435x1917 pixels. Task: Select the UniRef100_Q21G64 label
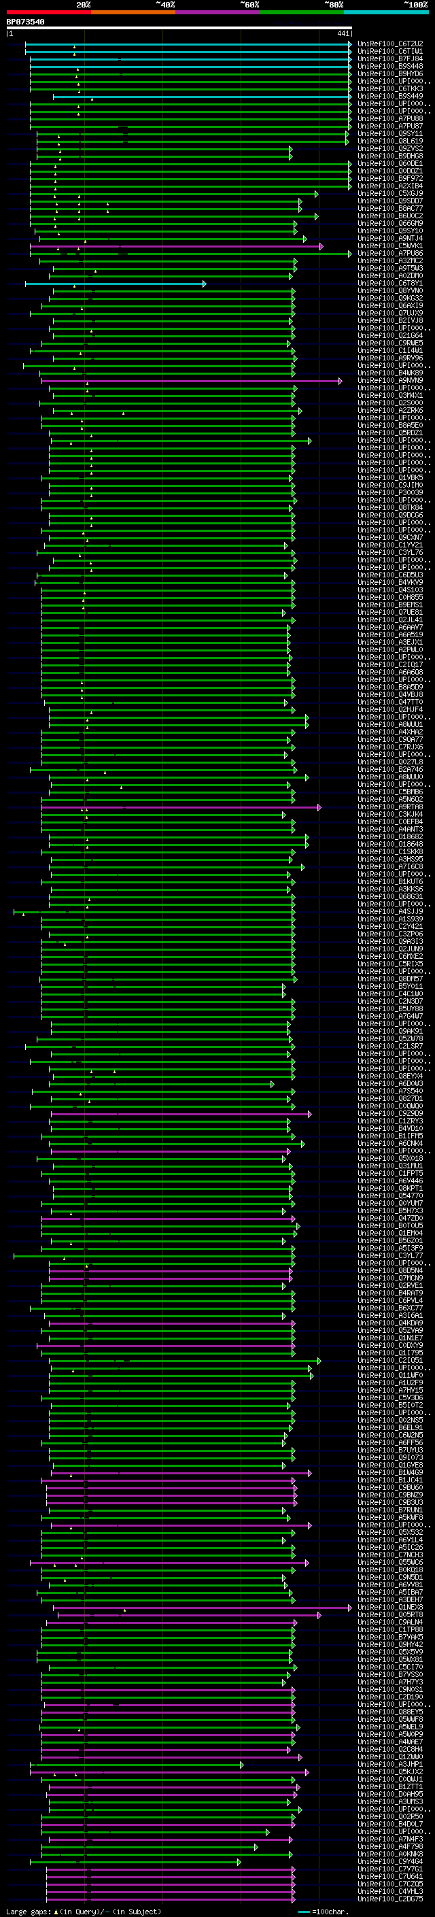pos(390,336)
